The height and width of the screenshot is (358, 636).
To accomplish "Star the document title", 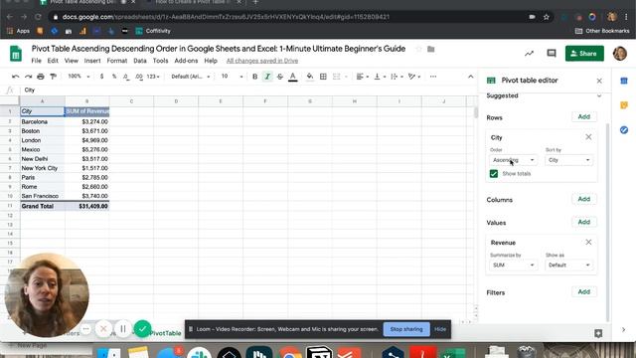I will [418, 49].
